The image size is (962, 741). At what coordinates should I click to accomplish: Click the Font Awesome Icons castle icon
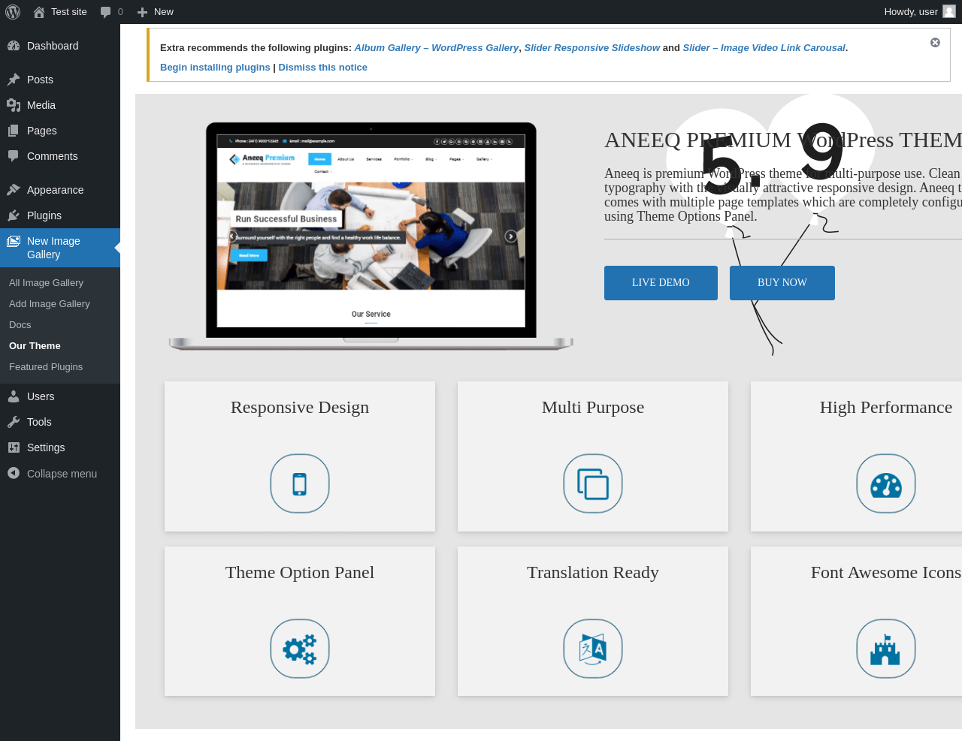886,649
